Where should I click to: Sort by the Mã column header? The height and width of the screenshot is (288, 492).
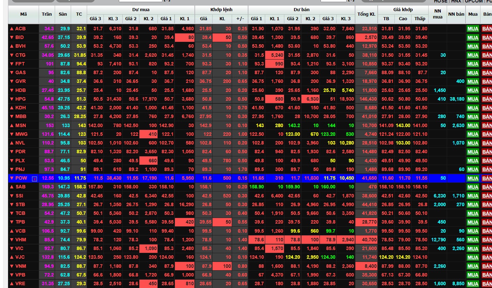click(x=23, y=14)
